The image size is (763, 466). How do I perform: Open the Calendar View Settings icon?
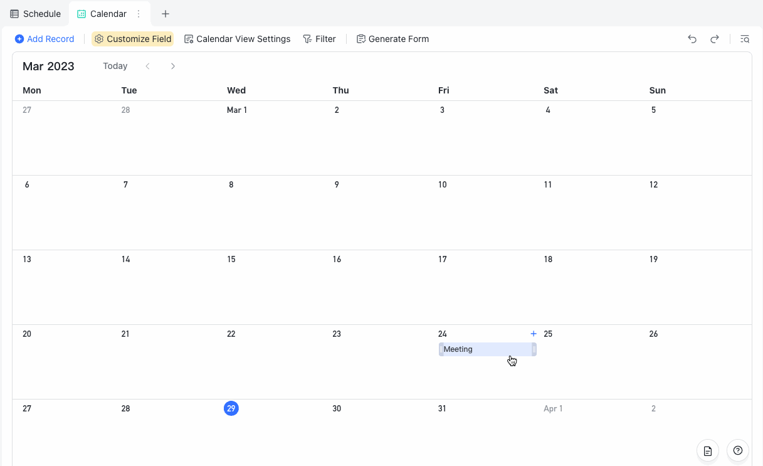pos(189,39)
